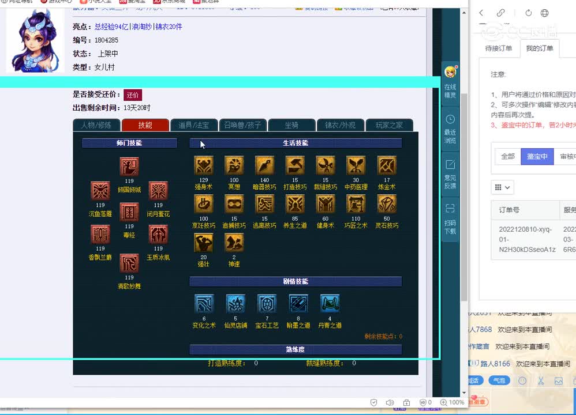Screen dimensions: 576x415
Task: Click the page vertical scrollbar
Action: tap(464, 197)
